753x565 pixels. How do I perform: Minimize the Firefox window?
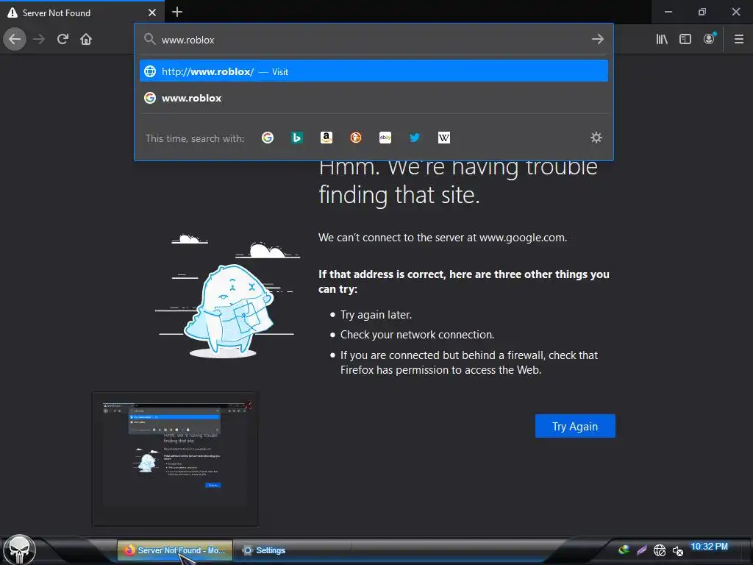click(x=668, y=12)
